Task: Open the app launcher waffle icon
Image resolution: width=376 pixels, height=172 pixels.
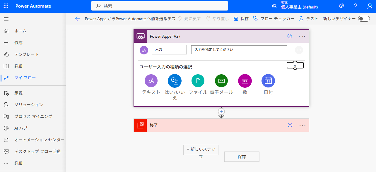Action: pyautogui.click(x=6, y=6)
